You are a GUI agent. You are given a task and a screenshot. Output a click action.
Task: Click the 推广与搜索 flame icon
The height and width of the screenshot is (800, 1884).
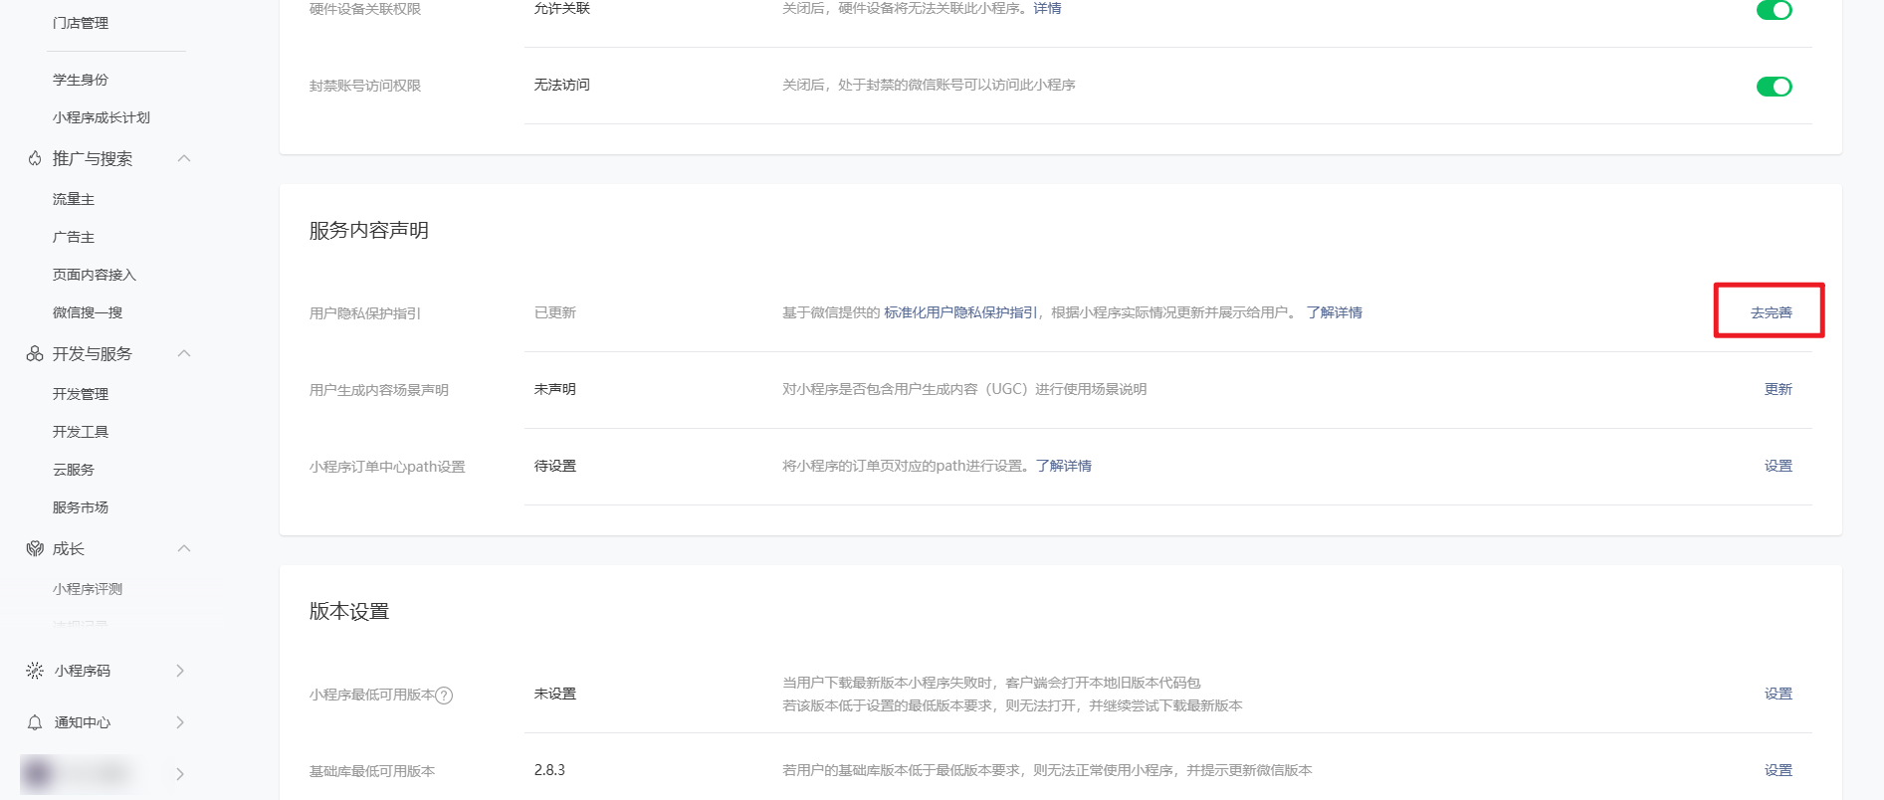35,158
